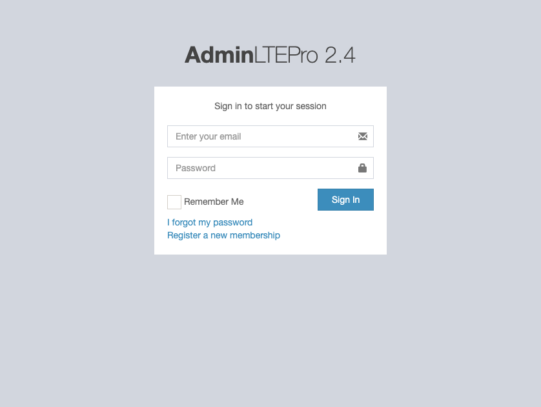Click the 2.4 version number in logo
Viewport: 541px width, 407px height.
tap(340, 55)
